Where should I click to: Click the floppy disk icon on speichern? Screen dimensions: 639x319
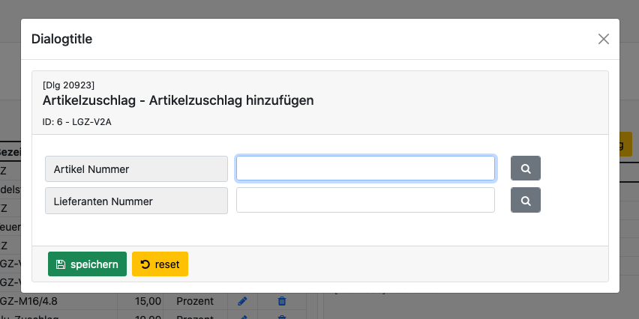tap(61, 264)
